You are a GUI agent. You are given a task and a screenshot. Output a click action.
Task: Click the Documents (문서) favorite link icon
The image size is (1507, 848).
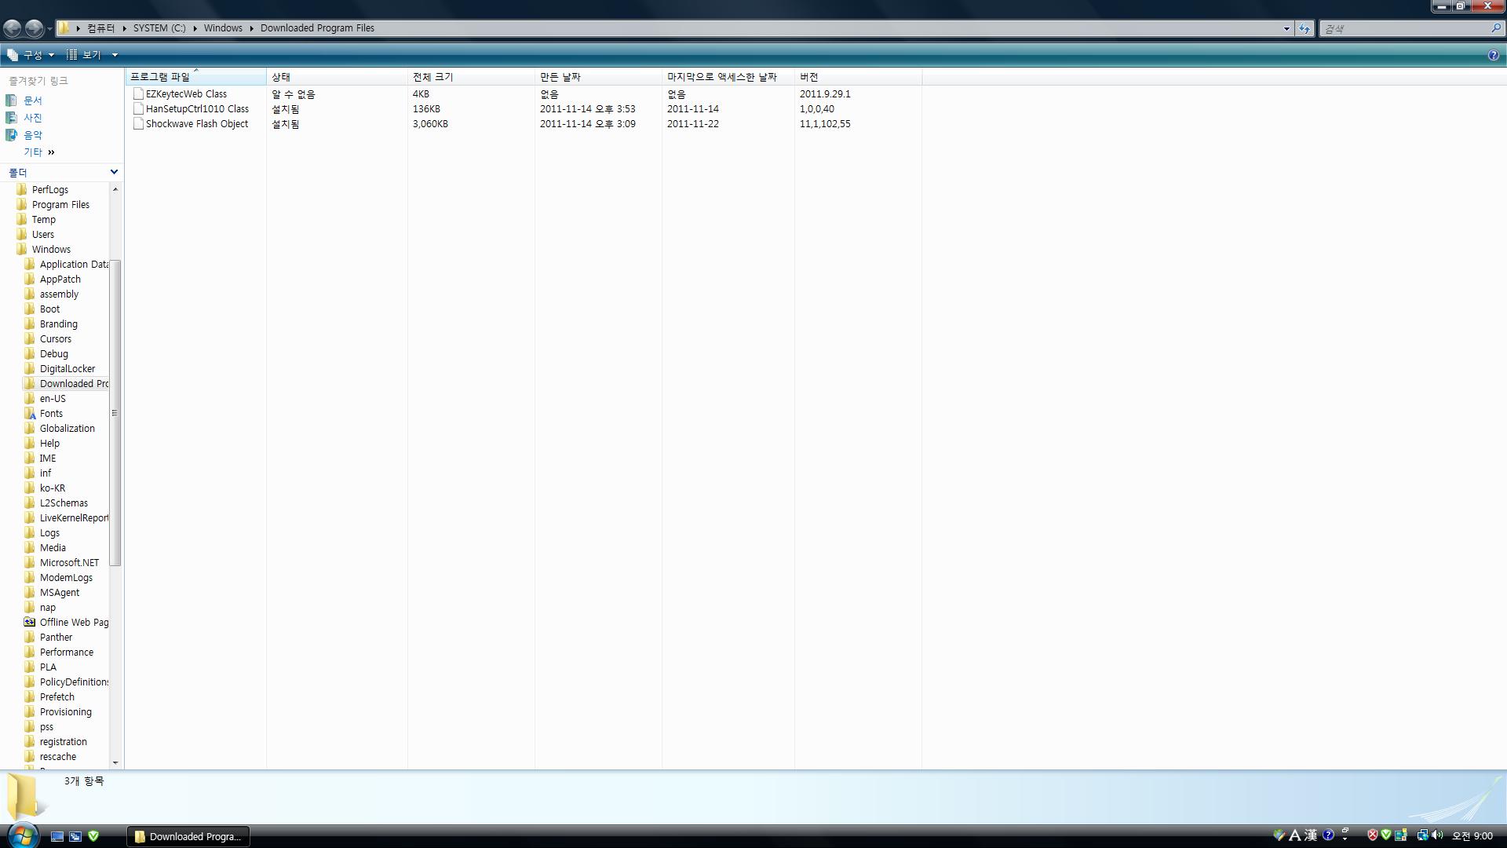(x=11, y=101)
